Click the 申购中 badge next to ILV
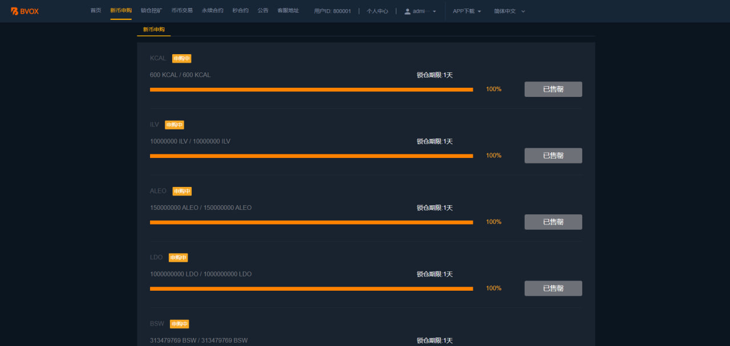Viewport: 730px width, 346px height. [175, 125]
